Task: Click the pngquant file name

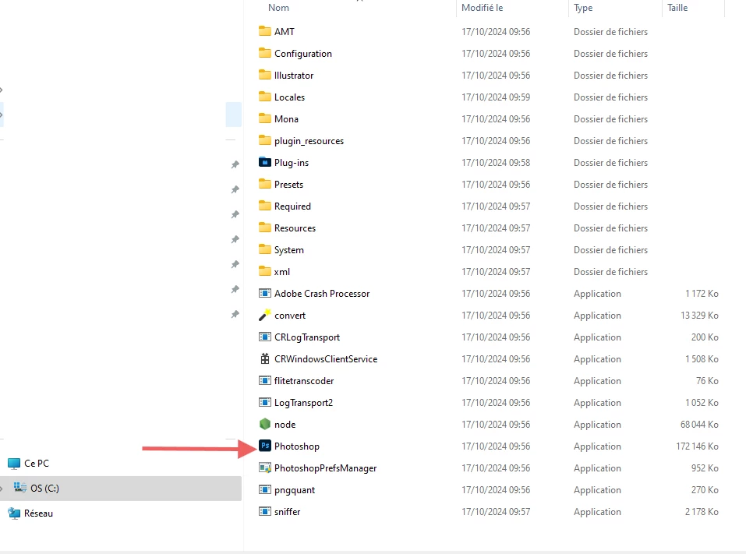Action: coord(295,490)
